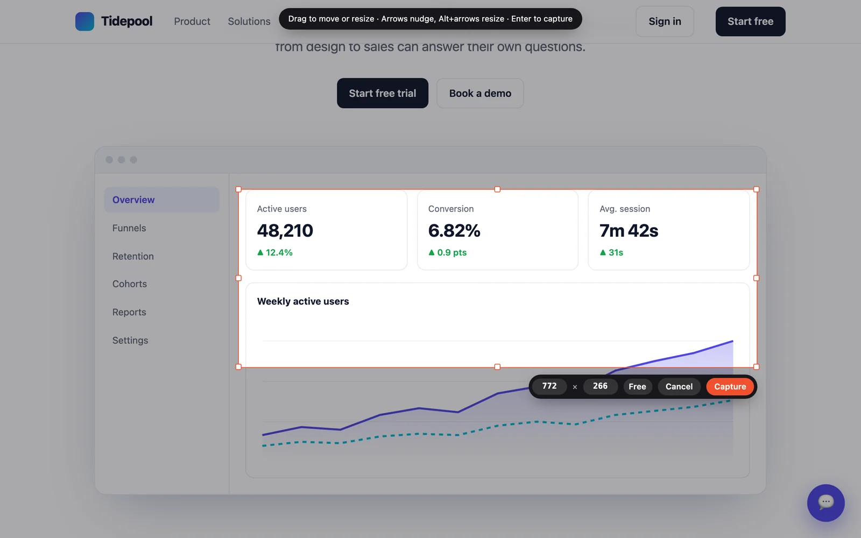Click the top-center selection resize handle
The image size is (861, 538).
pyautogui.click(x=497, y=189)
